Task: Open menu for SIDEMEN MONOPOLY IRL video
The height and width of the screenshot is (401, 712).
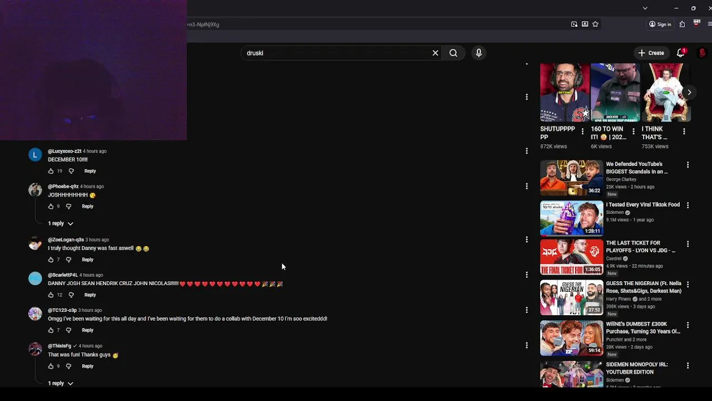Action: [688, 365]
